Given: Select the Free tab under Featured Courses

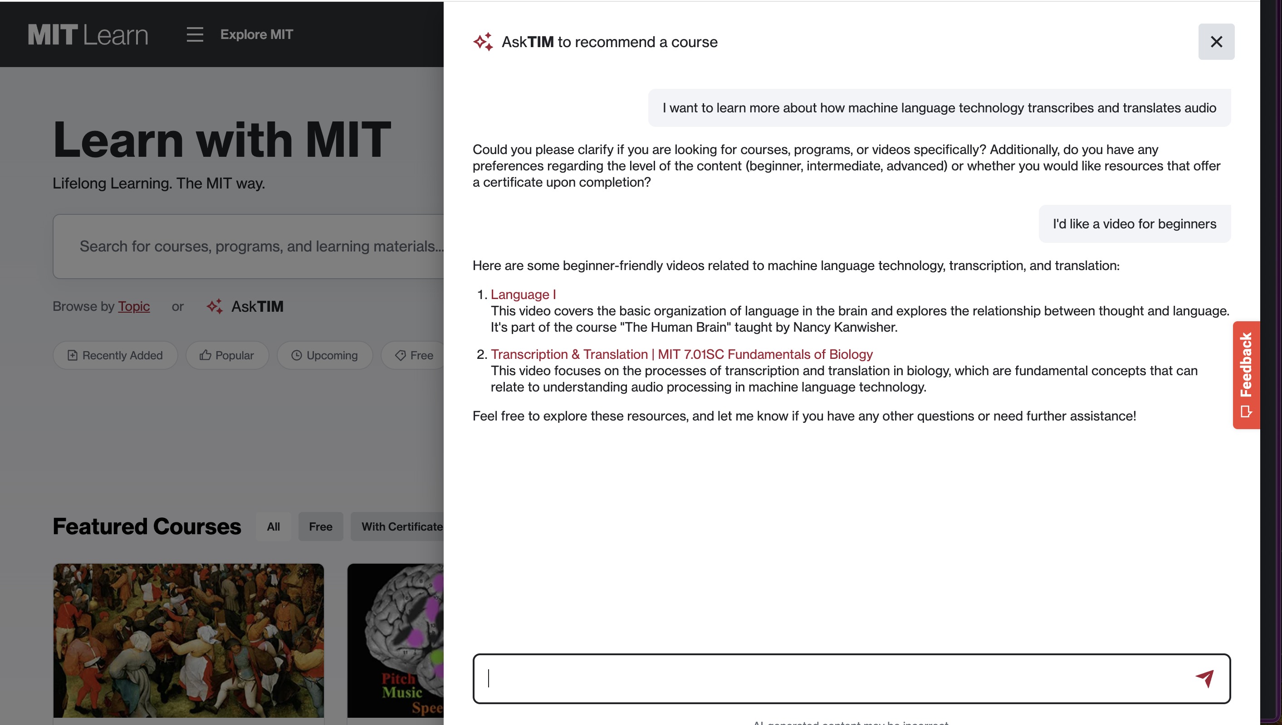Looking at the screenshot, I should [x=320, y=527].
